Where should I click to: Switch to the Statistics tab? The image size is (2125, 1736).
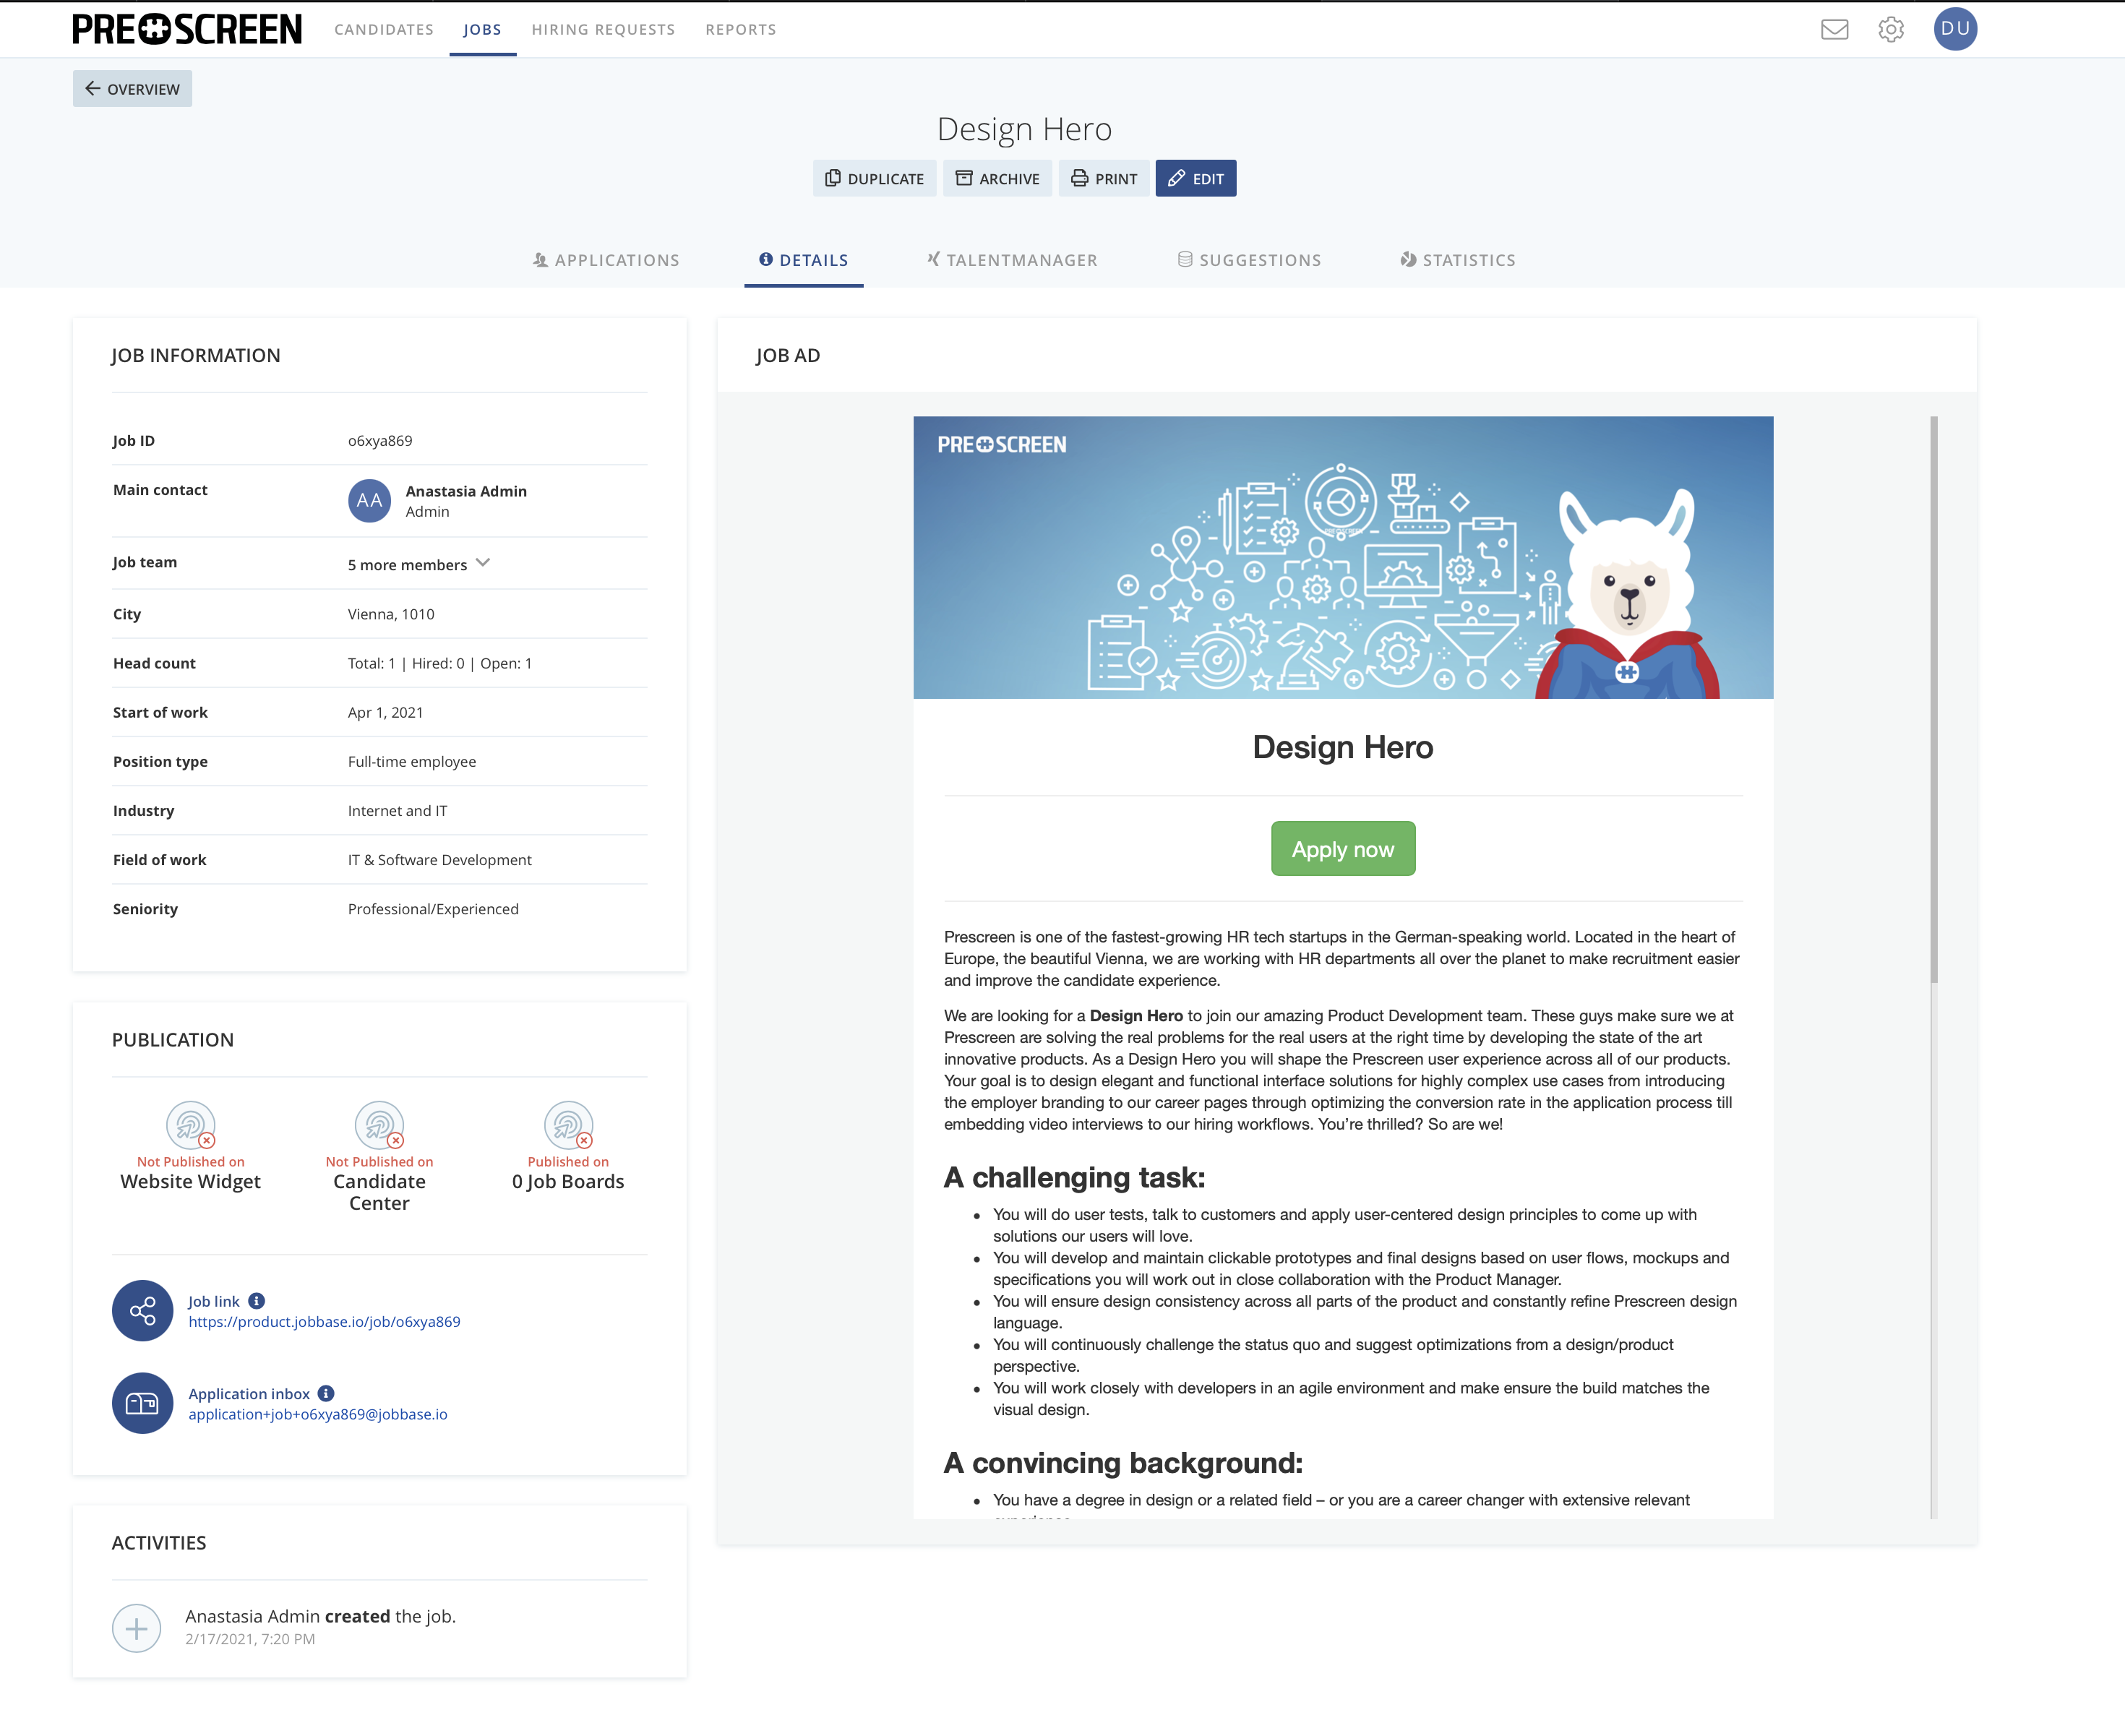coord(1458,260)
